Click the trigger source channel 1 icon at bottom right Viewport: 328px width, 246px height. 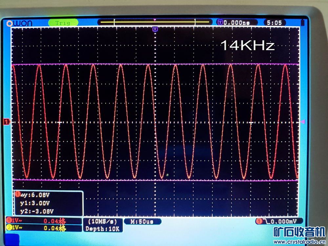(x=259, y=221)
